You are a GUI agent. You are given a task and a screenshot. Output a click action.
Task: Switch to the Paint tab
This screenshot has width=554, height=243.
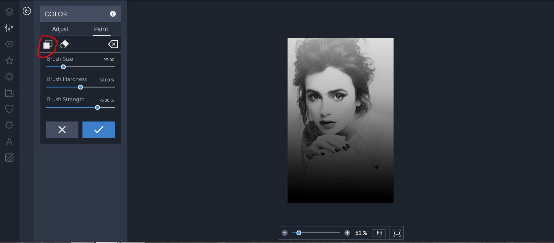click(x=101, y=29)
